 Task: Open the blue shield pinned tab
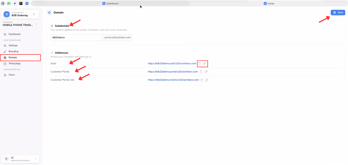coord(15,4)
